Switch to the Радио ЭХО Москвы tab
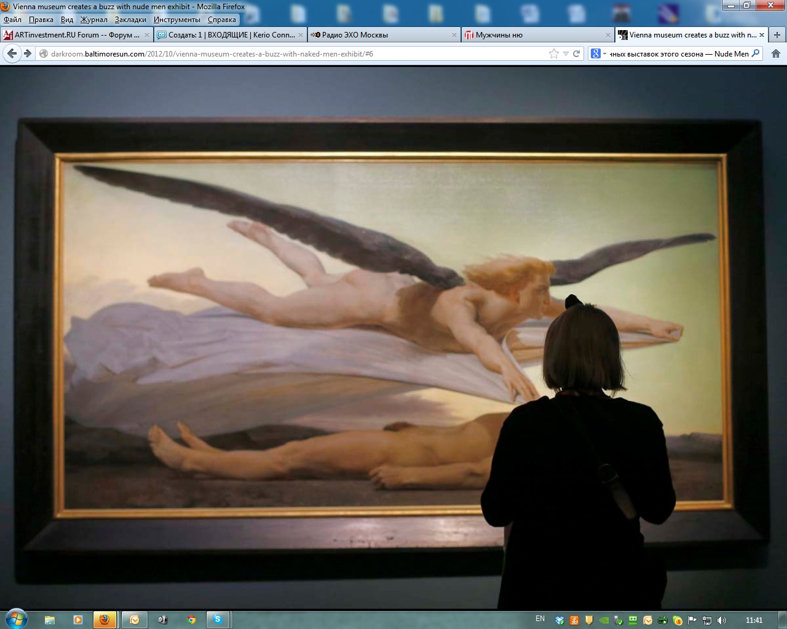This screenshot has width=787, height=629. [x=384, y=35]
